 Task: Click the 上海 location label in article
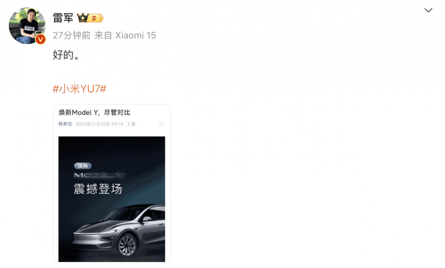click(x=131, y=124)
